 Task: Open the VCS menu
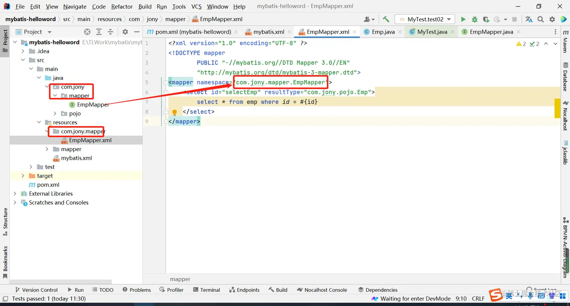[x=196, y=6]
